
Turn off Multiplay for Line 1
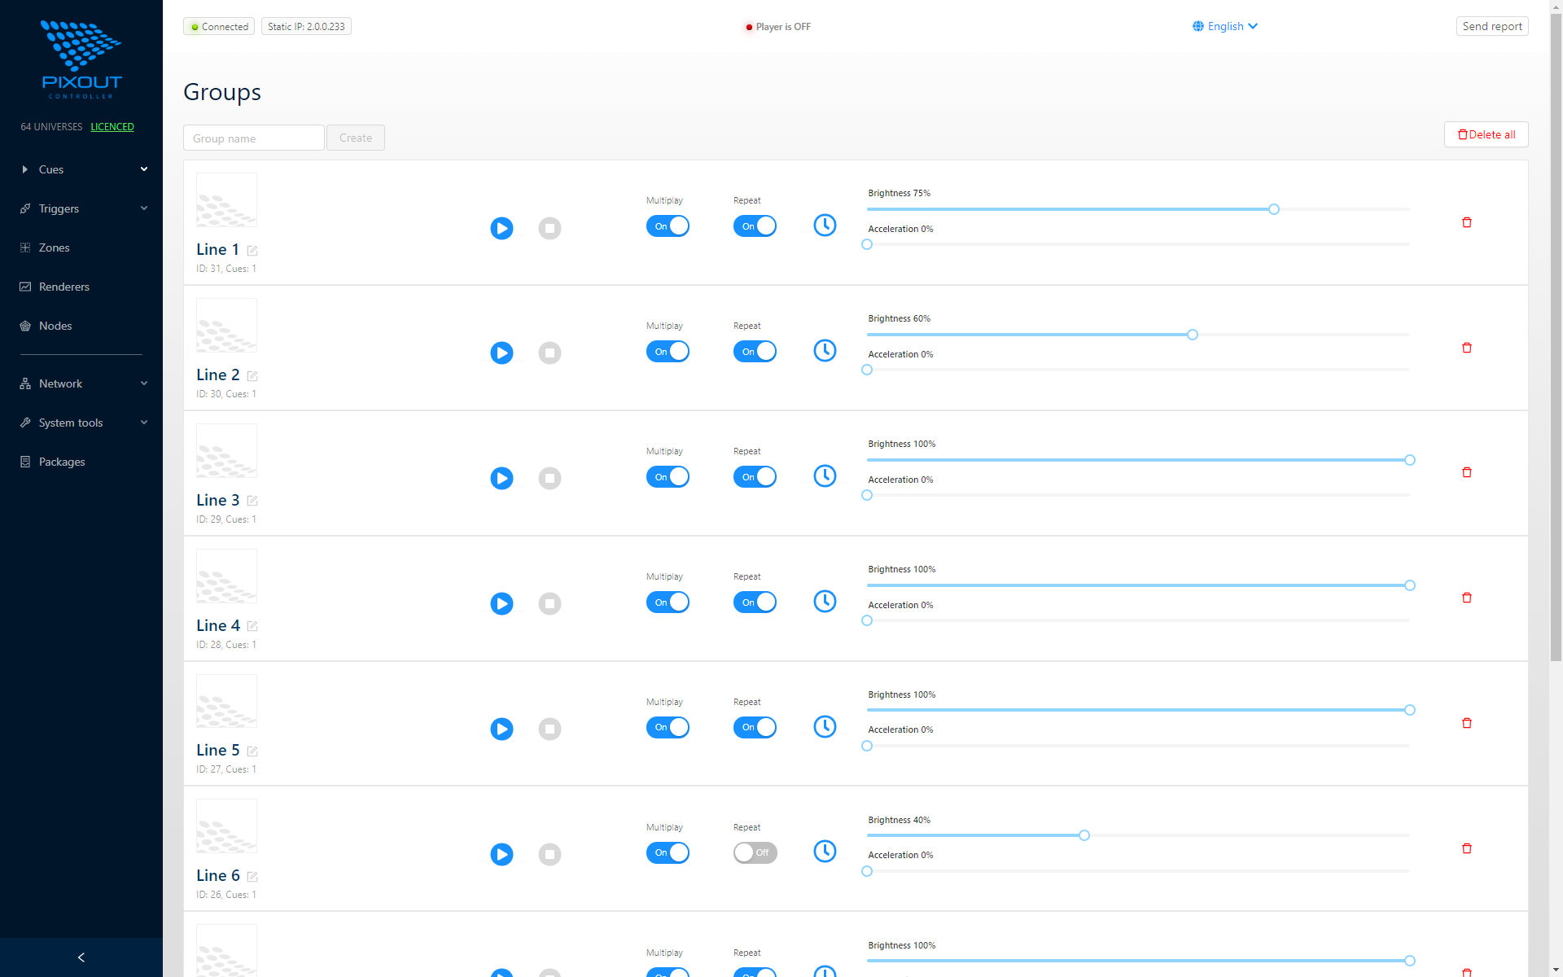(668, 226)
